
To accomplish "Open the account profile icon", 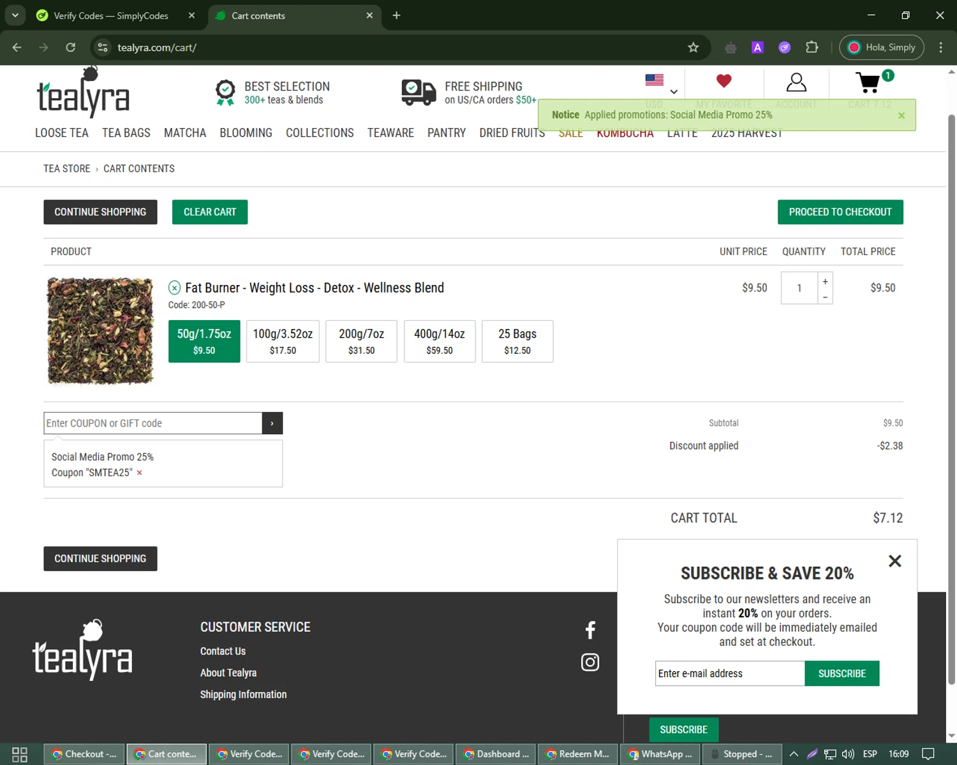I will pyautogui.click(x=796, y=82).
